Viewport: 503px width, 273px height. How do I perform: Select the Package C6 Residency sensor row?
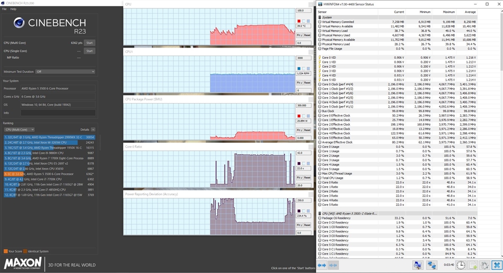397,218
